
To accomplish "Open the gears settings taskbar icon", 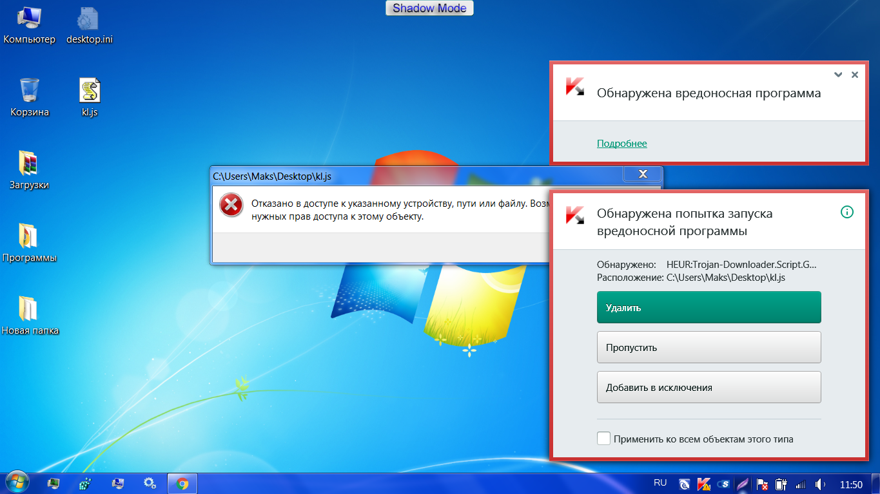I will click(x=150, y=483).
